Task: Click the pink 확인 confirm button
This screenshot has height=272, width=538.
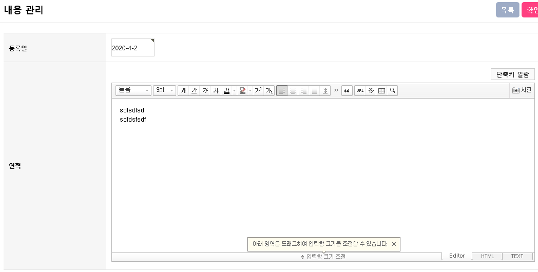Action: pos(530,10)
